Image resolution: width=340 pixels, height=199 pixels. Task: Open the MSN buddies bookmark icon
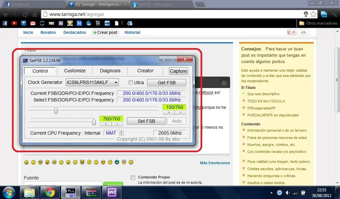point(130,23)
